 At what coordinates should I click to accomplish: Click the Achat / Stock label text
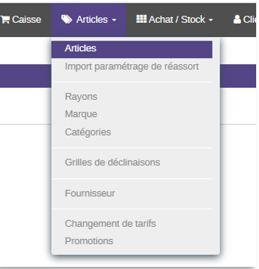pyautogui.click(x=177, y=19)
